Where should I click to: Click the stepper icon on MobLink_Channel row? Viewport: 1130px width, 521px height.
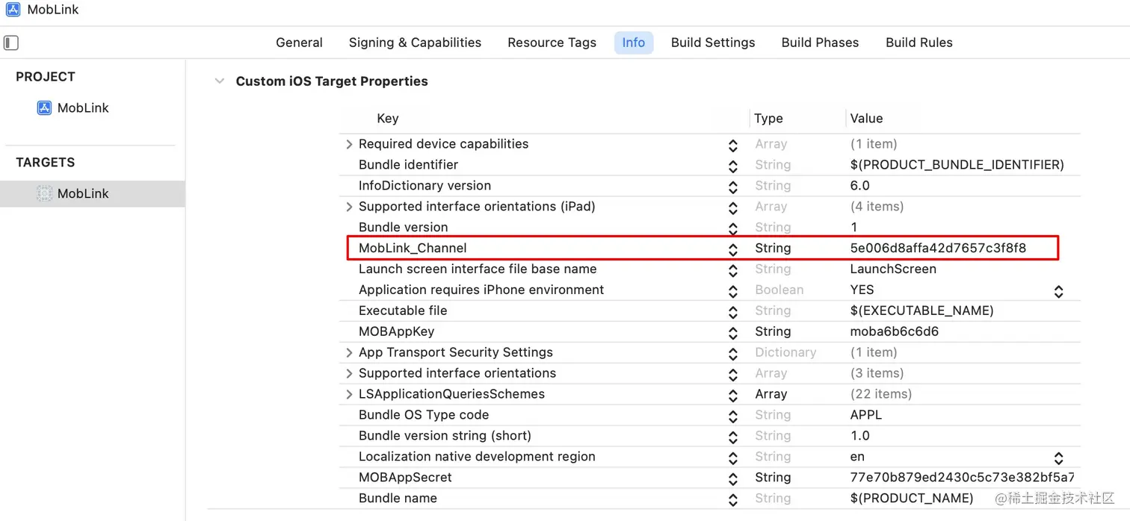733,249
